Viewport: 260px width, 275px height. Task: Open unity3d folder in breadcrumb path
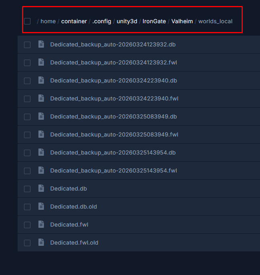click(x=127, y=21)
